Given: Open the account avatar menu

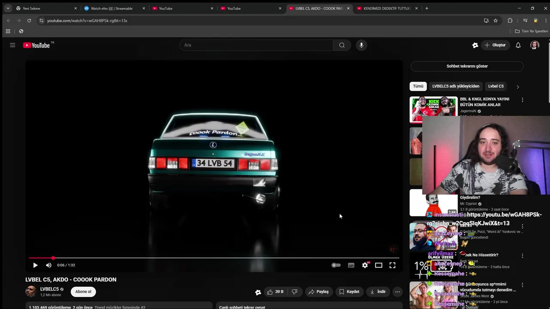Looking at the screenshot, I should [x=535, y=45].
